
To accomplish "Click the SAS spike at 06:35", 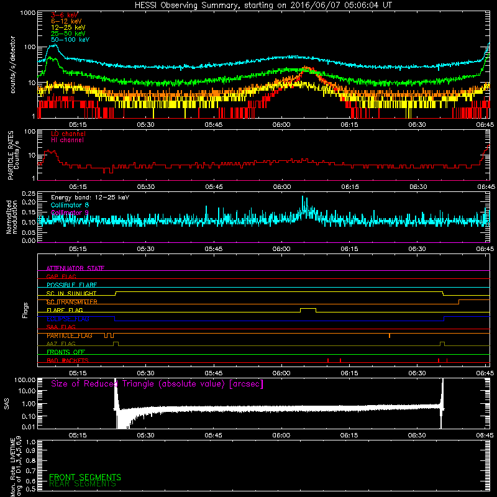I will [442, 403].
